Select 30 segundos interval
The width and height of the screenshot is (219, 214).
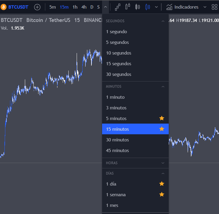(x=135, y=74)
